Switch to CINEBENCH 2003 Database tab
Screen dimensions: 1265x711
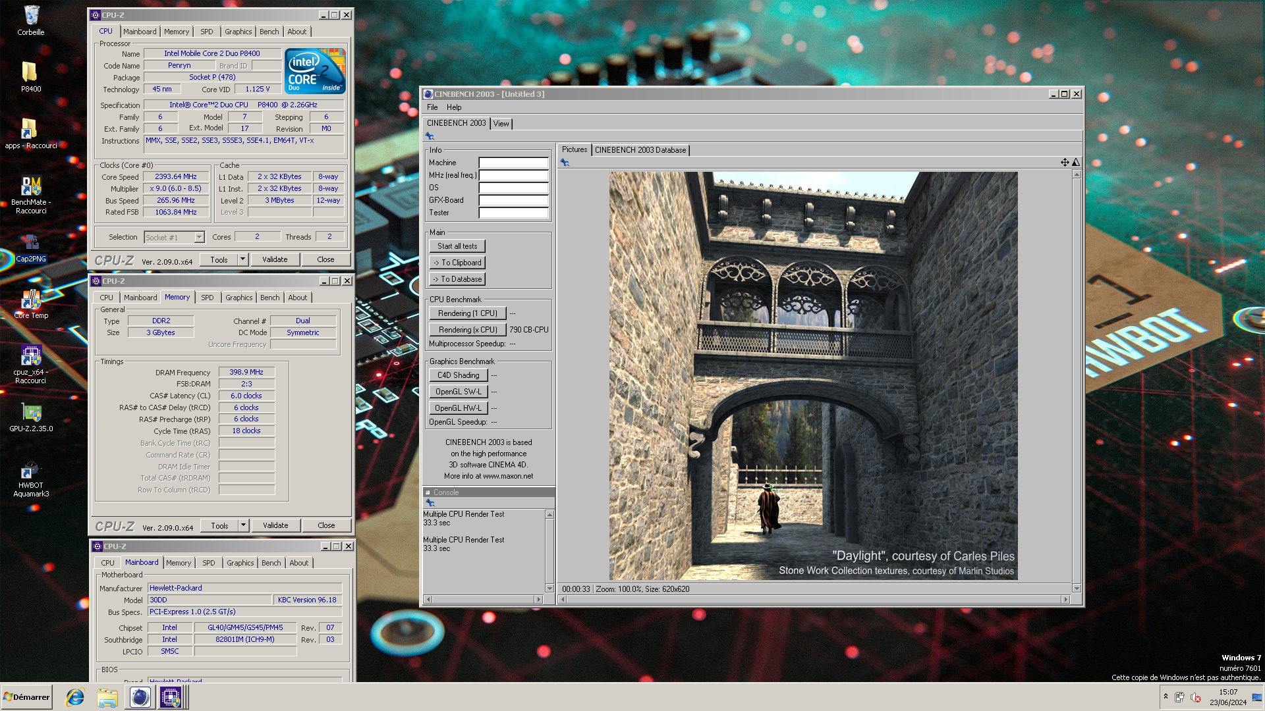(x=640, y=150)
